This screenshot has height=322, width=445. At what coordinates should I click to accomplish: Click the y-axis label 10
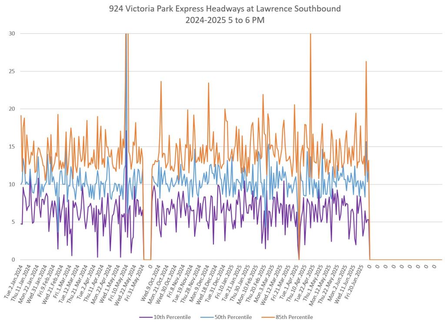[x=11, y=184]
